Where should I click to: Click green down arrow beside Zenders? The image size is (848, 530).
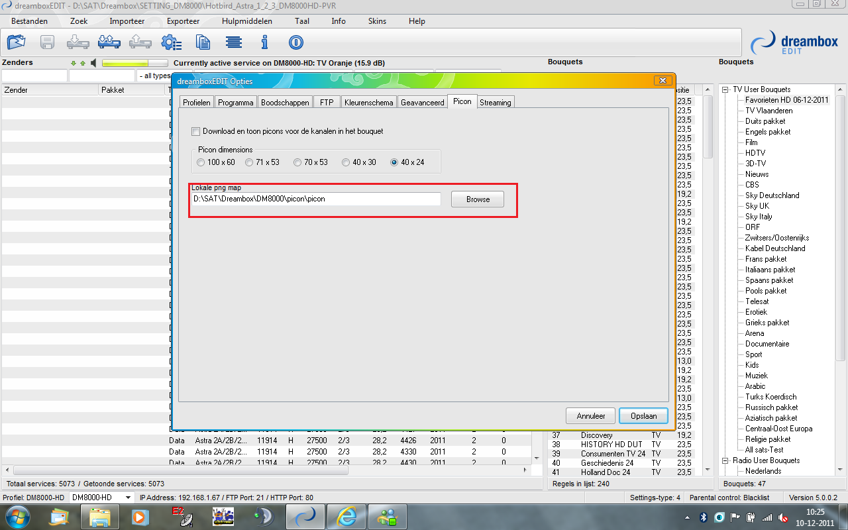(74, 64)
